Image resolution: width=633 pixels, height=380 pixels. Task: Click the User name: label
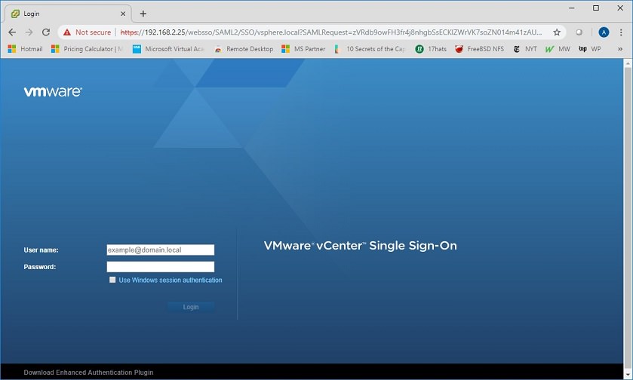click(41, 250)
